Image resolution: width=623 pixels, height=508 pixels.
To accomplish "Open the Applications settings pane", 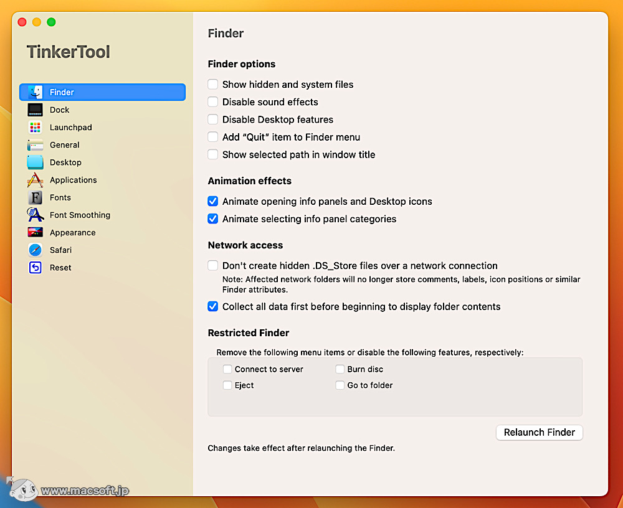I will pos(72,180).
